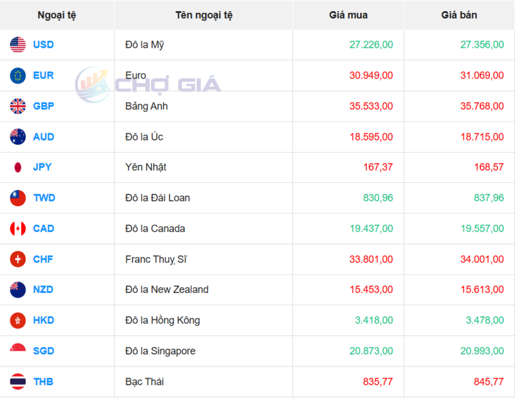Select the Japan flag icon

(18, 167)
